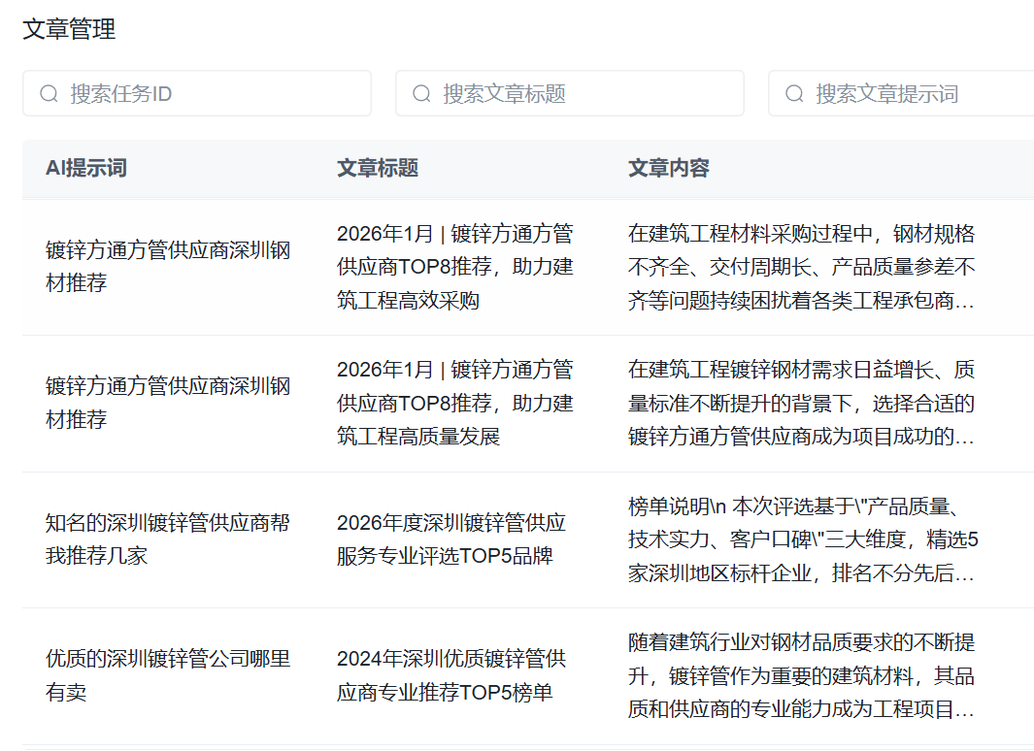Open article titled 助力建筑工程高效采购

pyautogui.click(x=454, y=267)
